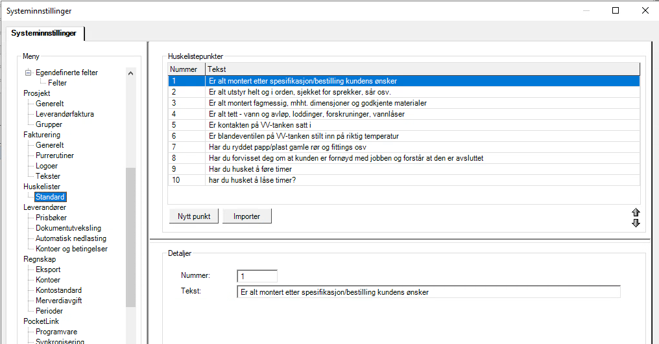The width and height of the screenshot is (659, 344).
Task: Select the Huskelister menu category
Action: pyautogui.click(x=42, y=187)
